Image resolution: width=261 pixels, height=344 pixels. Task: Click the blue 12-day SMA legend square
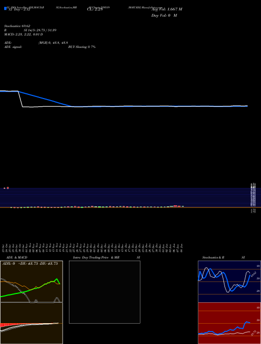5,8
